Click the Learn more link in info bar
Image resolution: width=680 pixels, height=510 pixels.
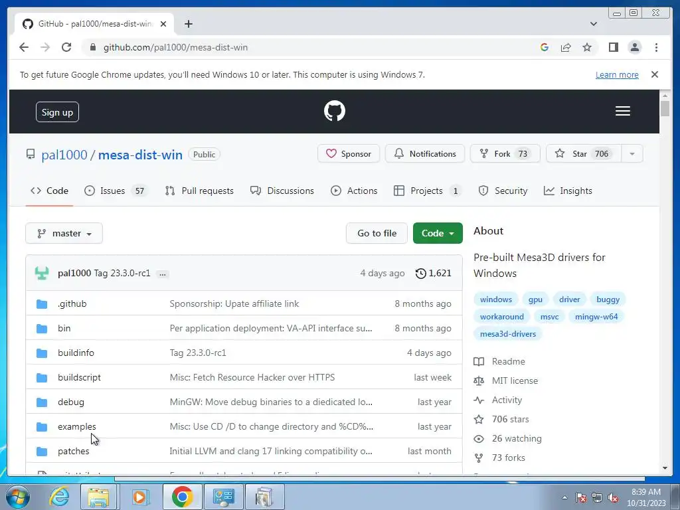click(x=617, y=75)
